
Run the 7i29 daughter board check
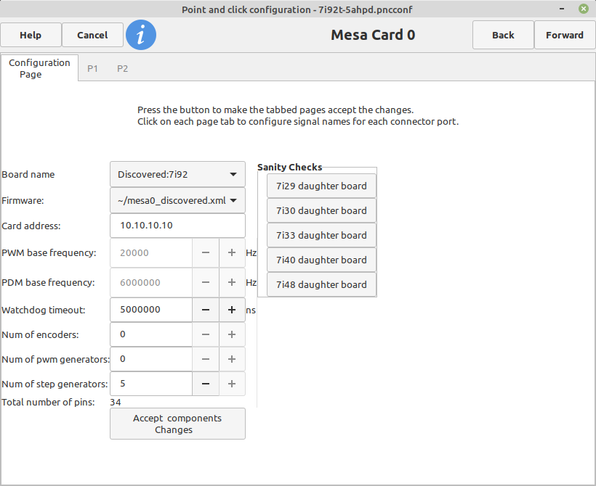coord(321,186)
